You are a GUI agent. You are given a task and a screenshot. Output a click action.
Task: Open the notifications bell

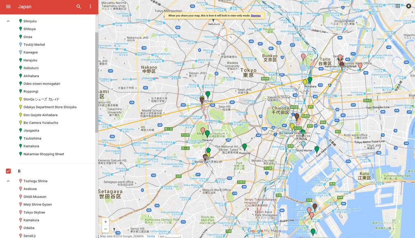tap(409, 6)
